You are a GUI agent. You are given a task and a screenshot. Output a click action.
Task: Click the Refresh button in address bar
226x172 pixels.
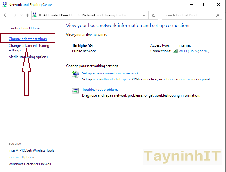coord(153,15)
